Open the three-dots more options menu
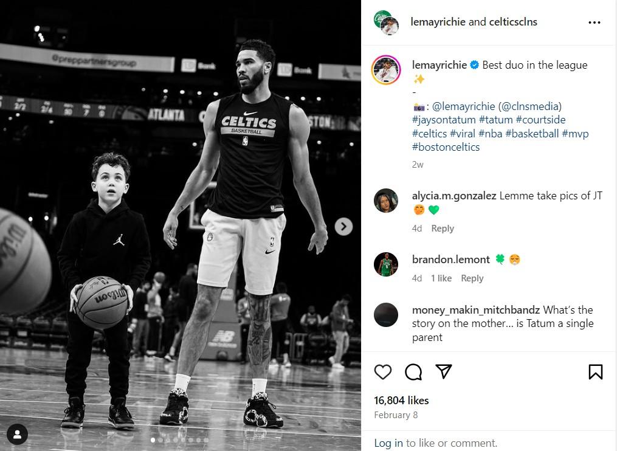617x451 pixels. click(x=594, y=22)
